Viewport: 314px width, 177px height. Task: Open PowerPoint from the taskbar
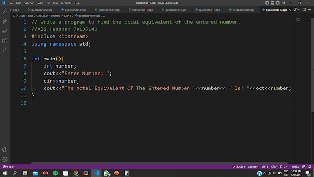click(116, 173)
